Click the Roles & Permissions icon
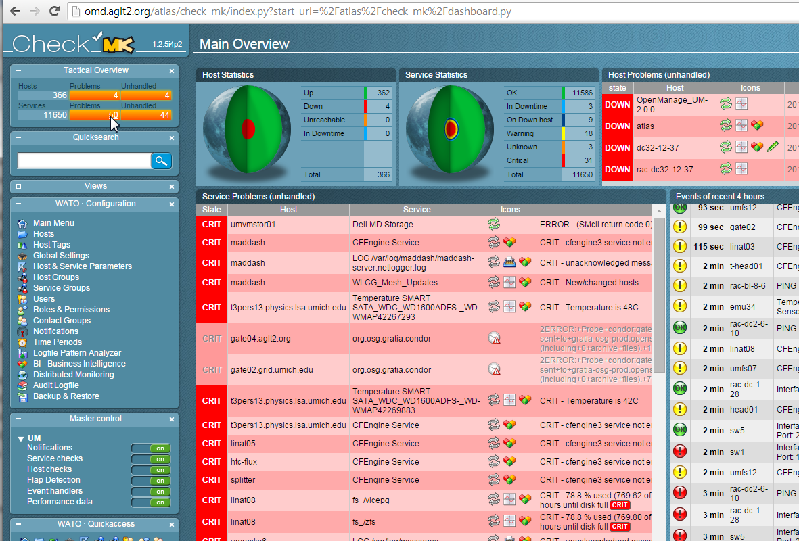 22,310
